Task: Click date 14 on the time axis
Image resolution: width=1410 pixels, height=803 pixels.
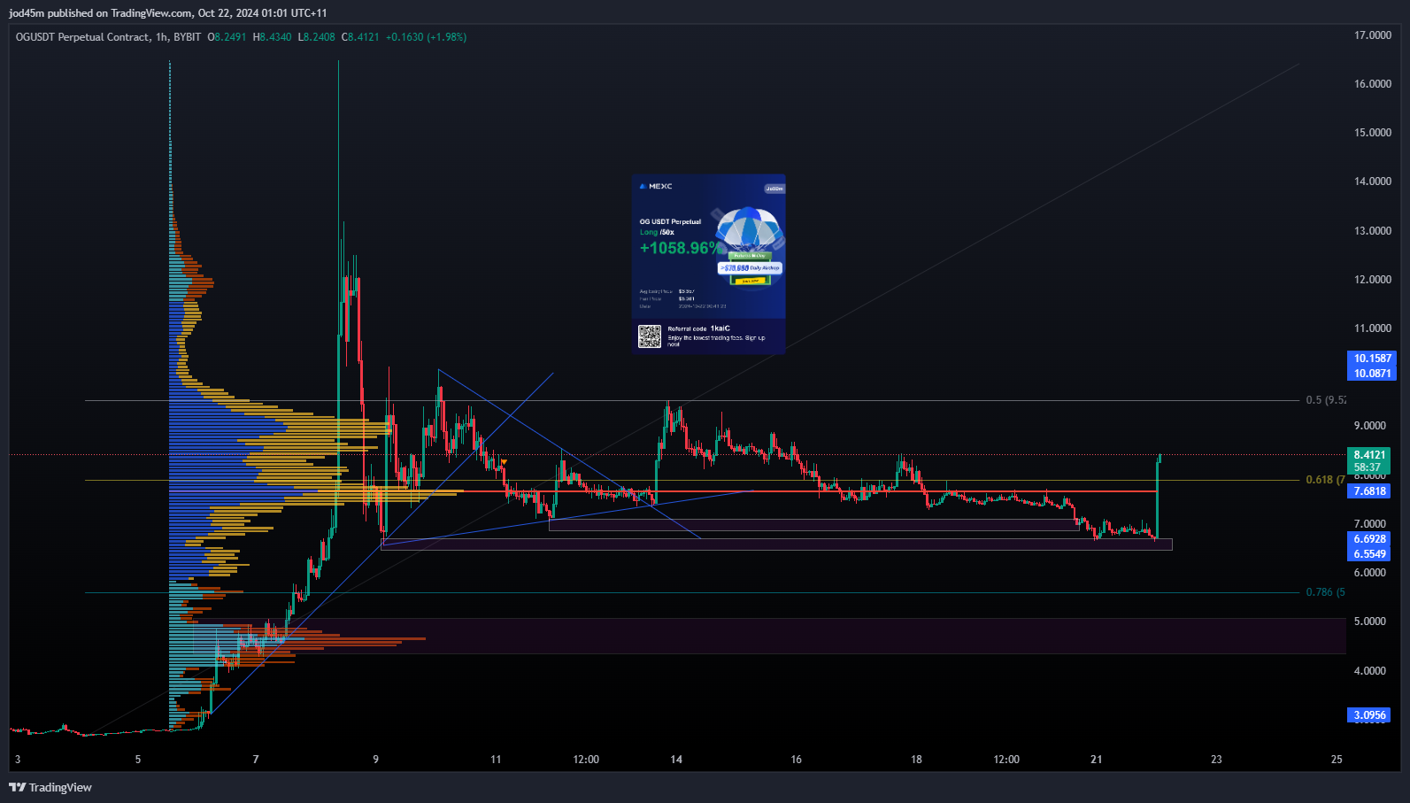Action: click(x=676, y=760)
